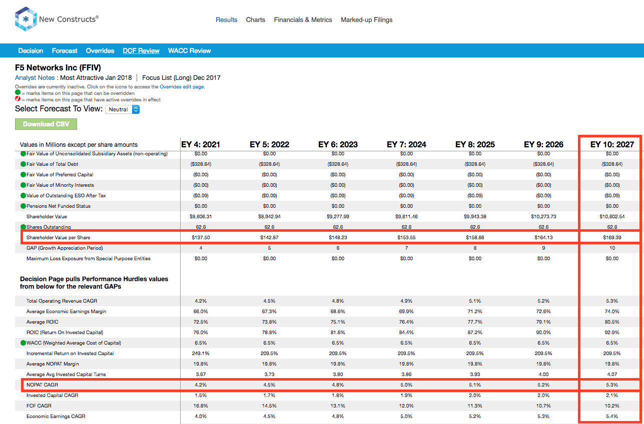Follow the Overrides edit page link
Viewport: 644px width, 424px height.
point(182,86)
